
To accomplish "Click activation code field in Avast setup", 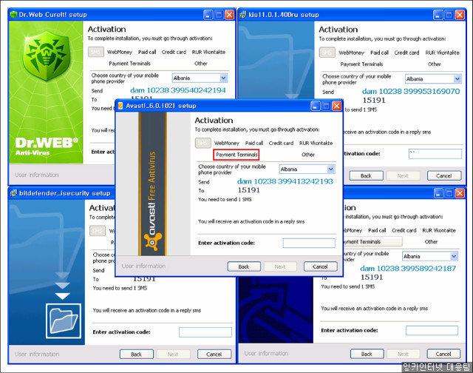I will (x=309, y=243).
